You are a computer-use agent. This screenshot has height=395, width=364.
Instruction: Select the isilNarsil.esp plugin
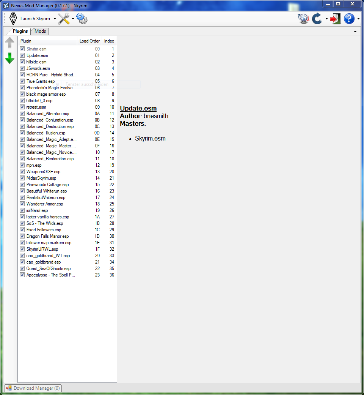pos(67,210)
